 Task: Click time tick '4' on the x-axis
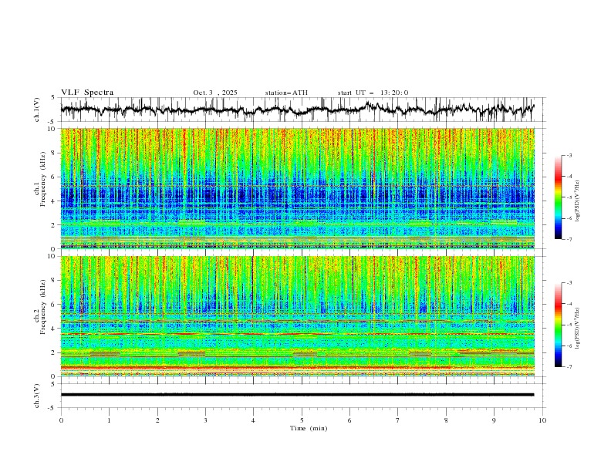[x=253, y=420]
